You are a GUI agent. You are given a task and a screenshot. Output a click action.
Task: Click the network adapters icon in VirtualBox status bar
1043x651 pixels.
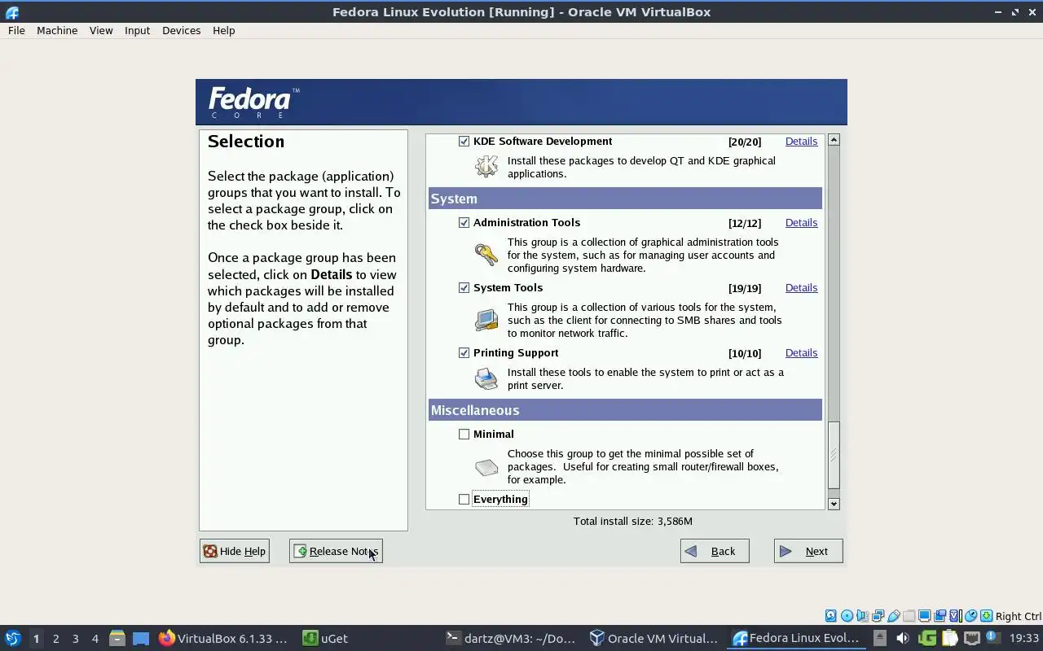pyautogui.click(x=878, y=616)
